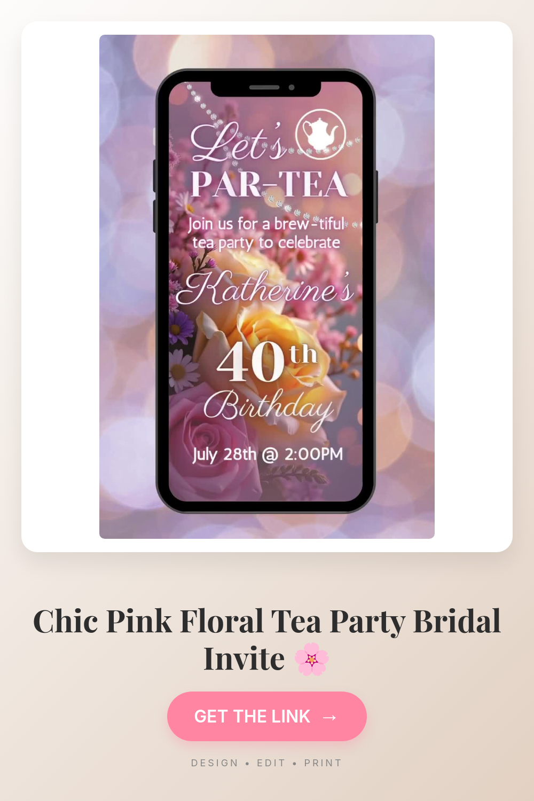
Task: Click the Let's PAR-TEA heading
Action: pos(269,161)
